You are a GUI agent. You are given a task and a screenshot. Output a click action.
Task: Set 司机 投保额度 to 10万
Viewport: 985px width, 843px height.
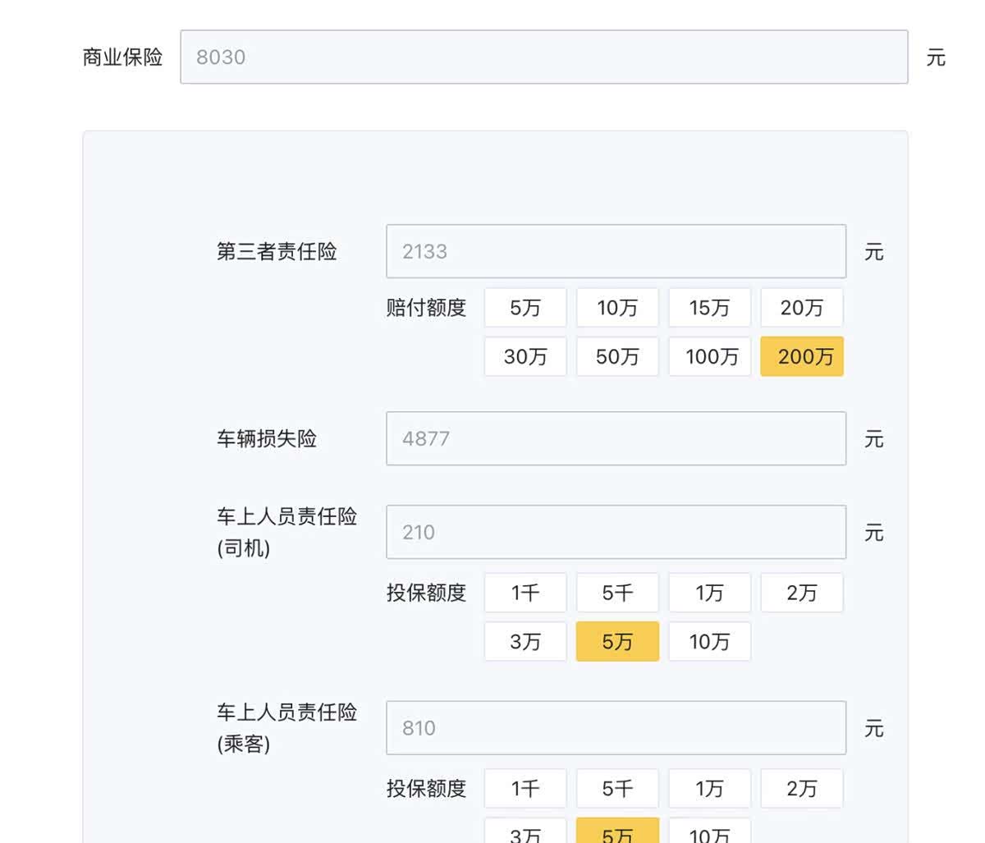coord(709,641)
